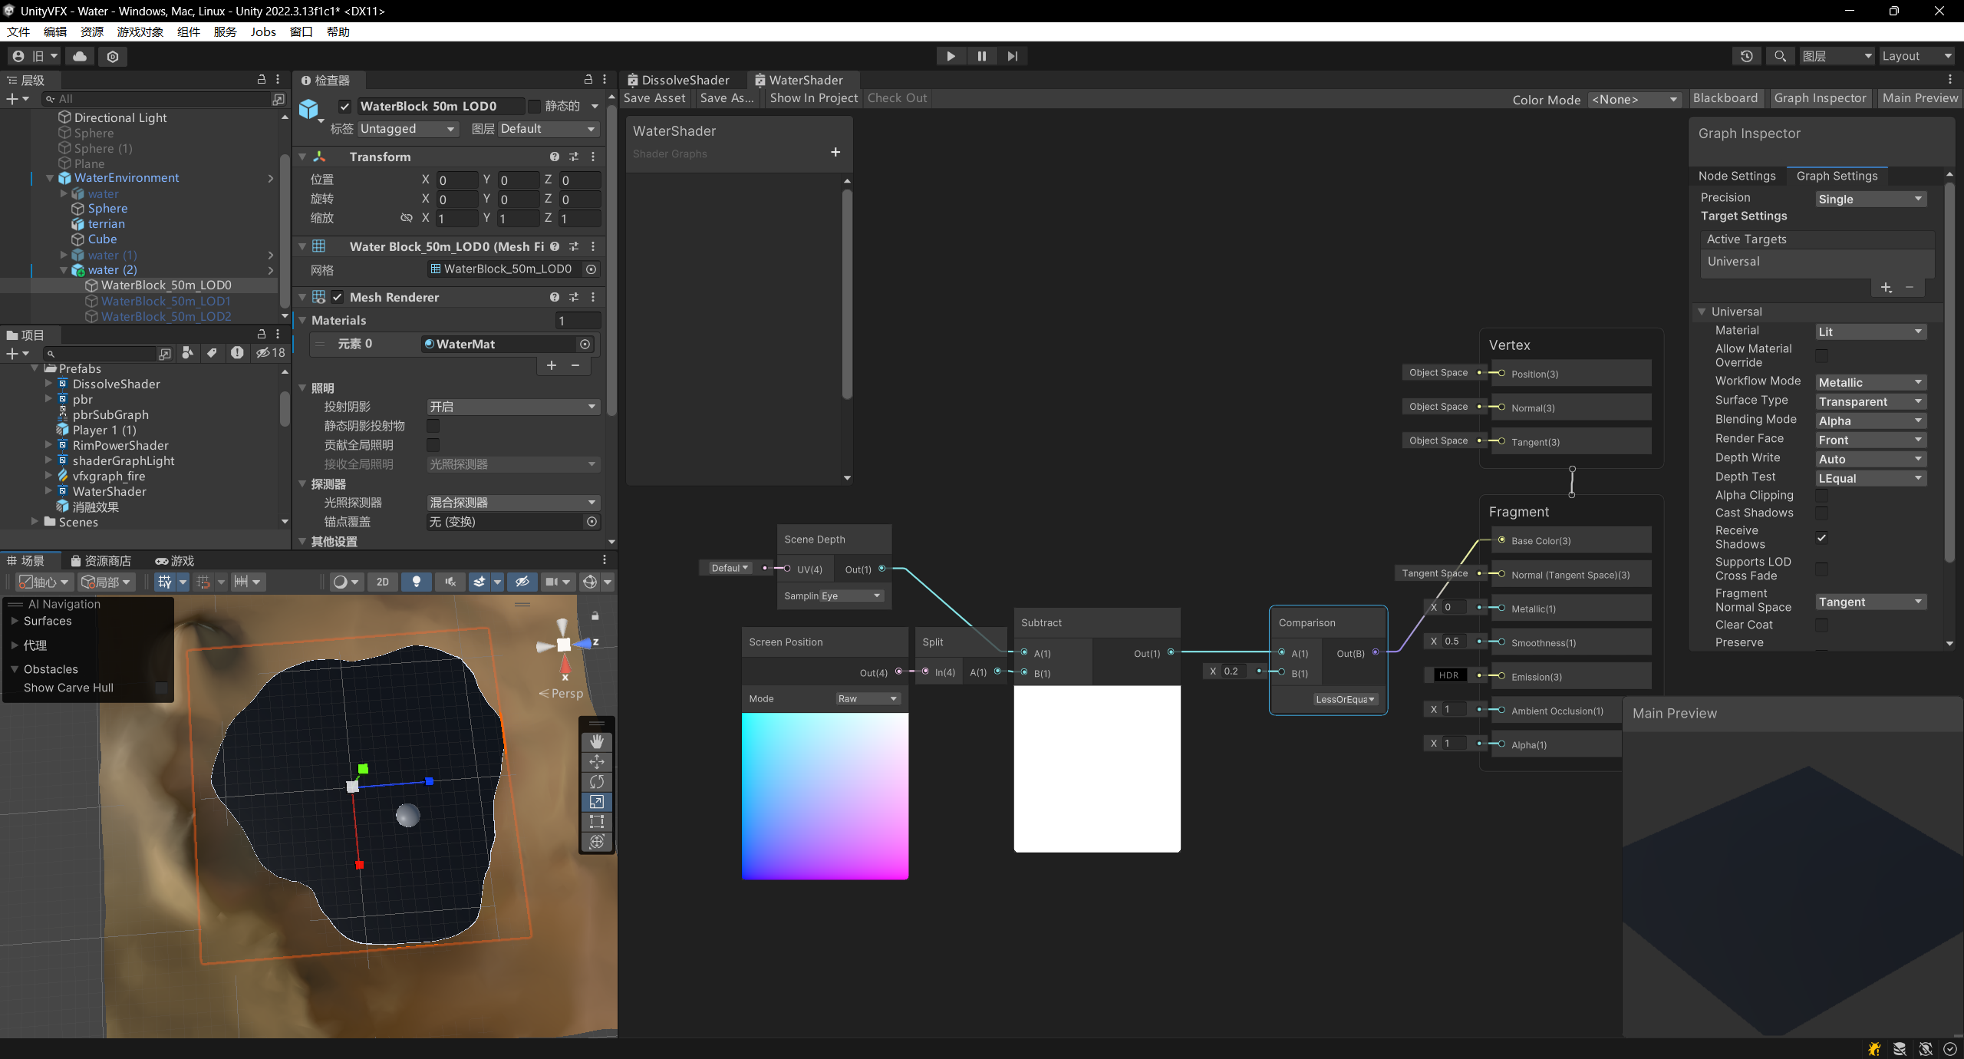Open Screen Position Mode Raw dropdown
This screenshot has height=1059, width=1964.
point(868,698)
